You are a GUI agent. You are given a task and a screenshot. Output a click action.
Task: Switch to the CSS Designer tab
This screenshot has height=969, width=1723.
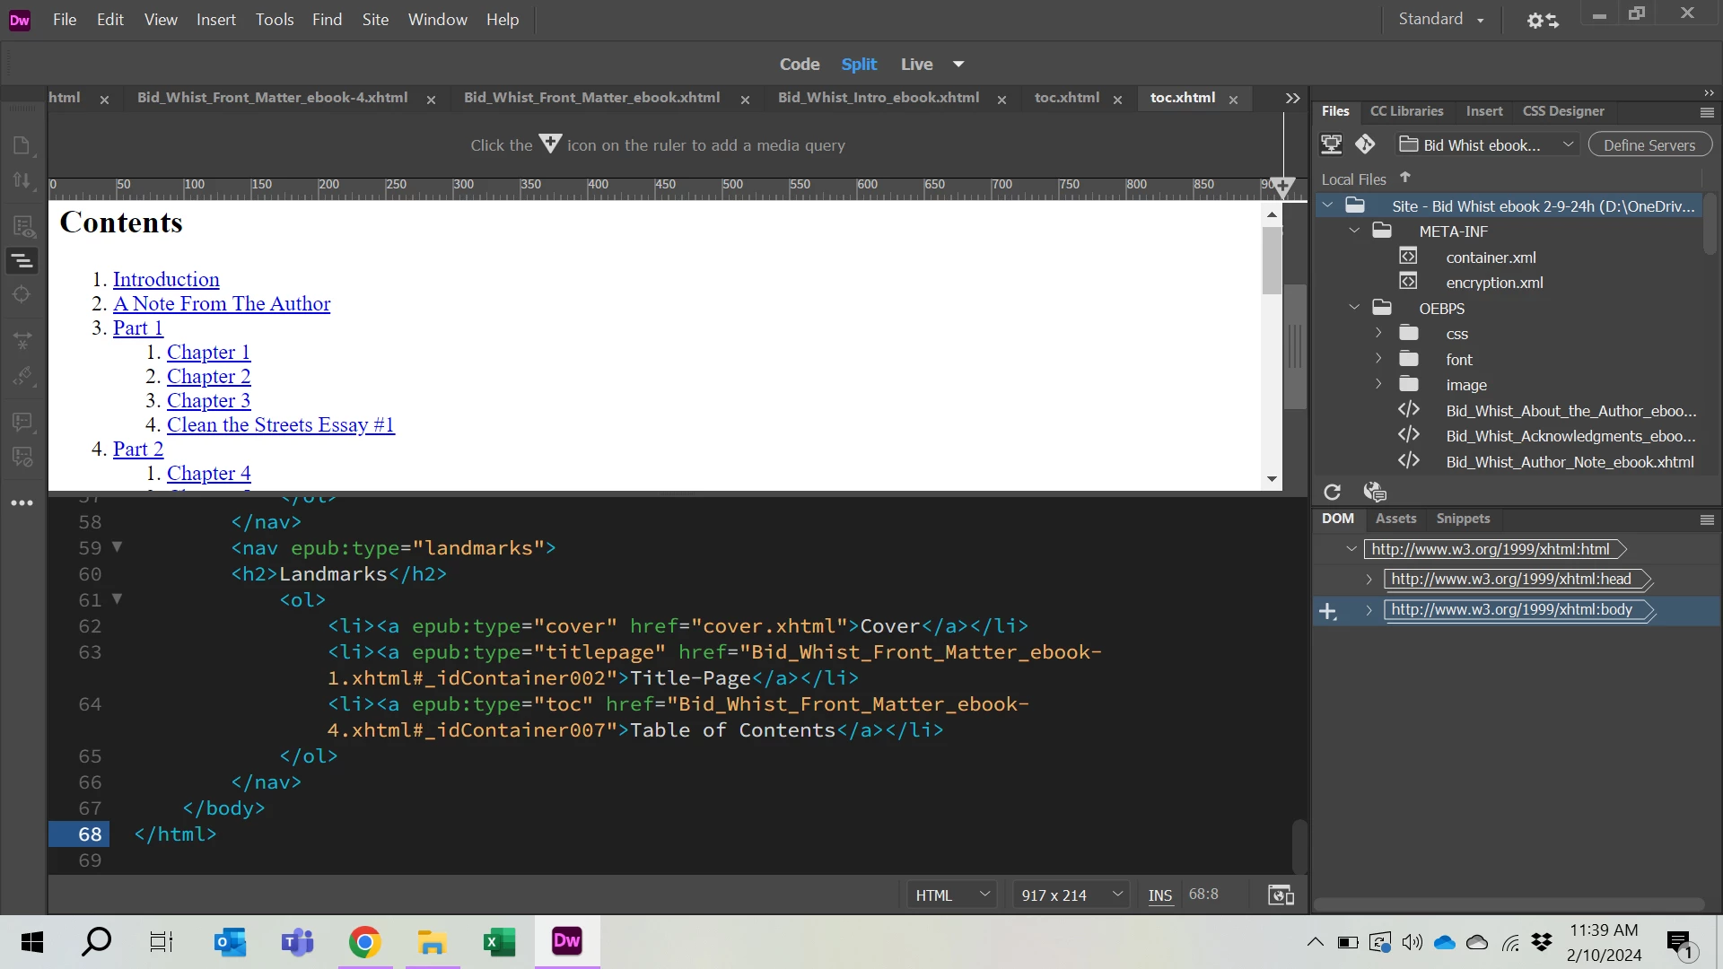coord(1562,111)
